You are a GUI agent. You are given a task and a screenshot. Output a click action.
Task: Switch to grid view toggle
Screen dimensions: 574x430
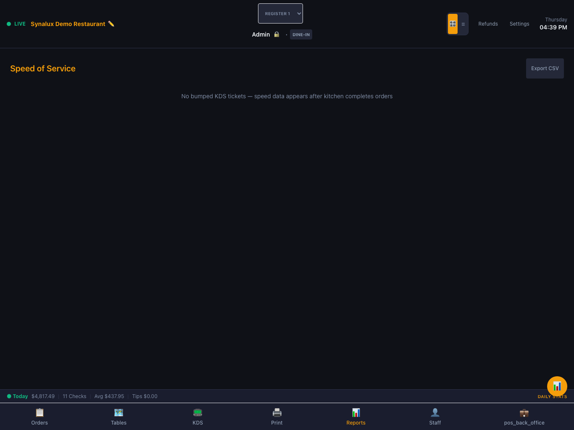point(453,24)
